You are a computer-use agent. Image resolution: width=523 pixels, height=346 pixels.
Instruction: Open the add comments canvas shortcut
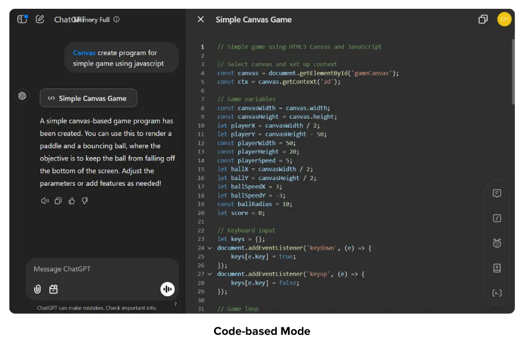tap(497, 194)
